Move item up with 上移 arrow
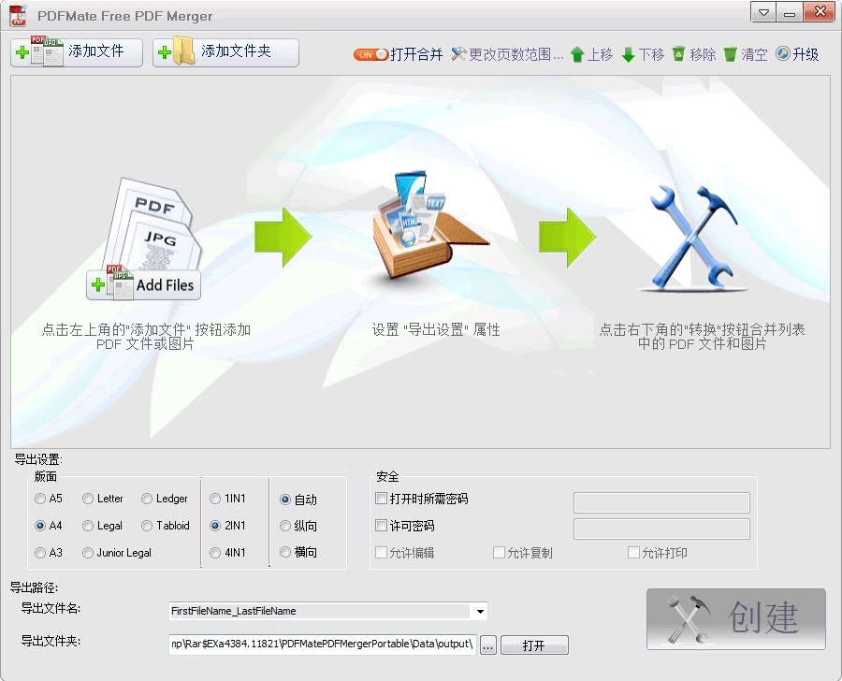This screenshot has width=842, height=681. (591, 54)
